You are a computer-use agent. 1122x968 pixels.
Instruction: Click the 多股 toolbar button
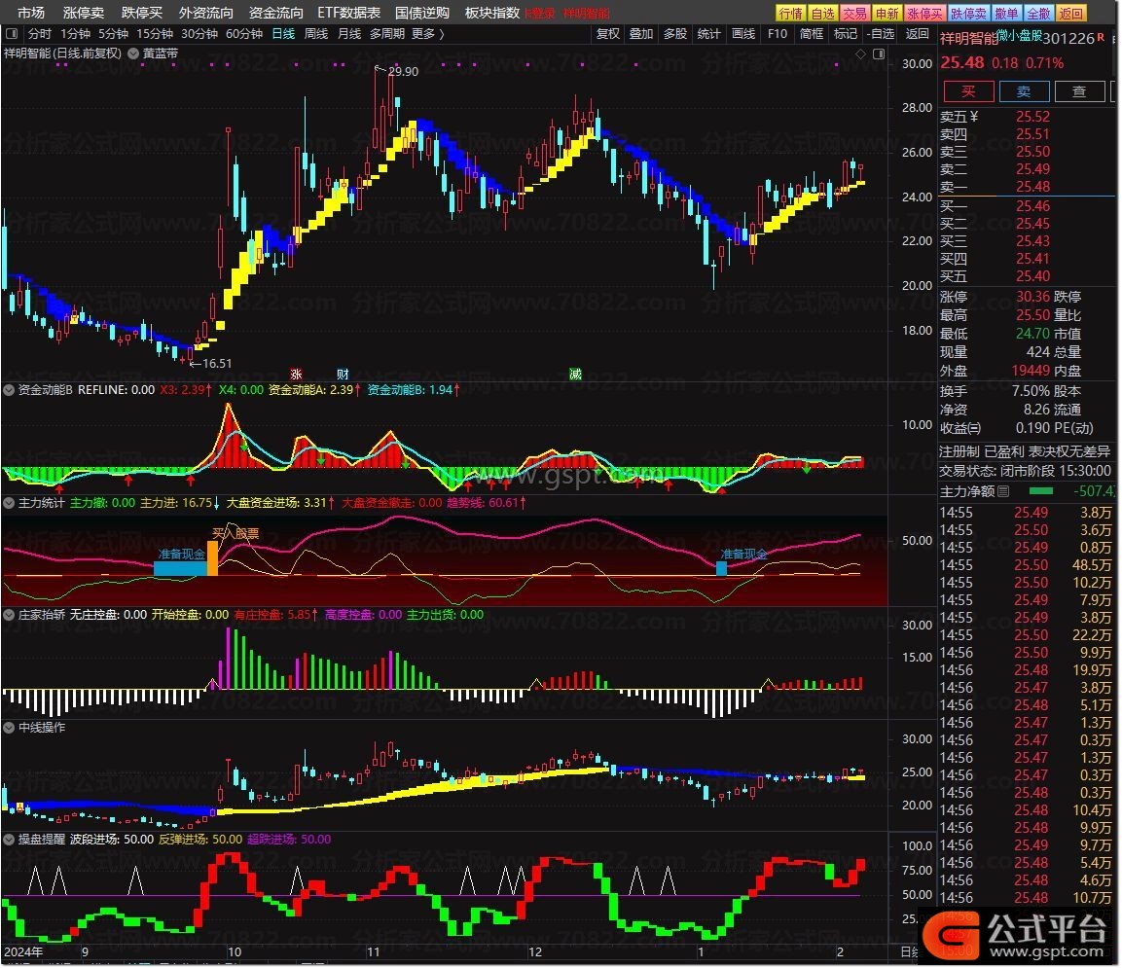[x=674, y=34]
